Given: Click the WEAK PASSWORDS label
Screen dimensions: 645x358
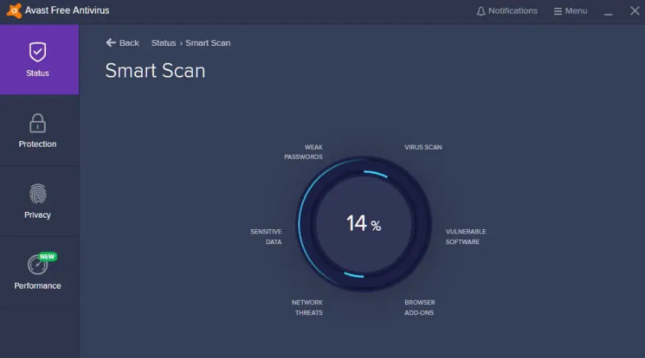Looking at the screenshot, I should click(x=303, y=152).
